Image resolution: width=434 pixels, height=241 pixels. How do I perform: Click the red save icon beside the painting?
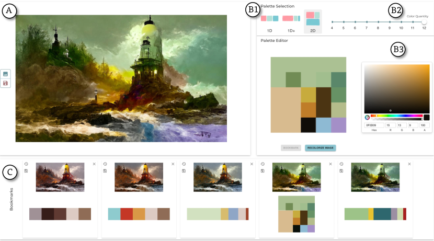click(x=5, y=83)
